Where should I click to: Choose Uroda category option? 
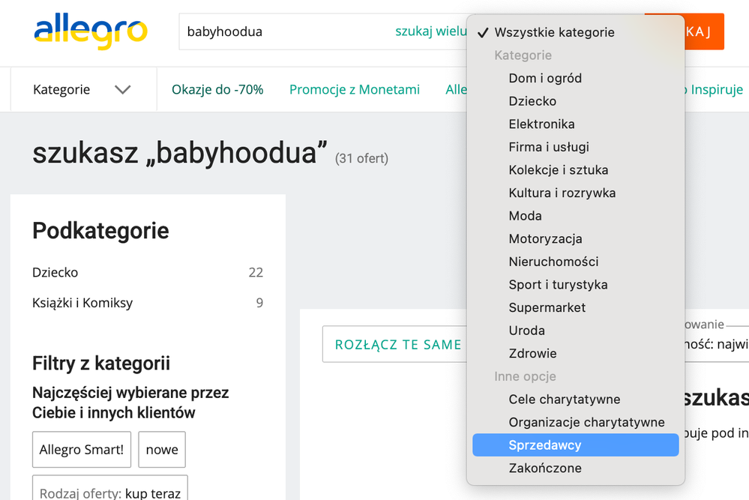pyautogui.click(x=575, y=331)
